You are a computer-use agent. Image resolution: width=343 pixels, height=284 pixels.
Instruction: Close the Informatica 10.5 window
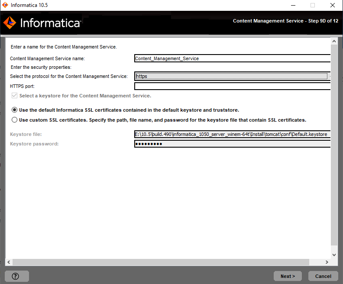[x=333, y=5]
